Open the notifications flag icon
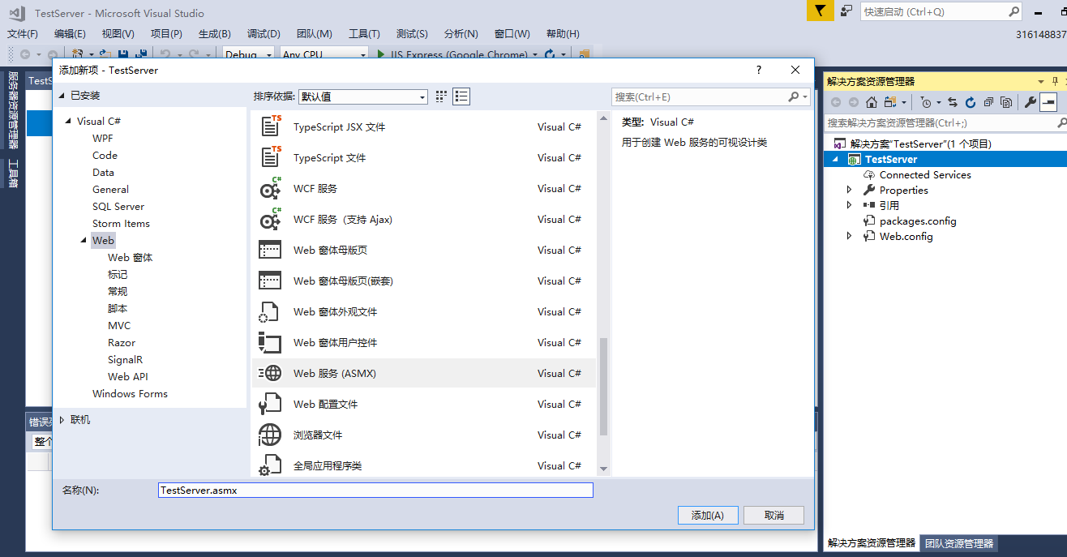The width and height of the screenshot is (1067, 557). click(821, 11)
